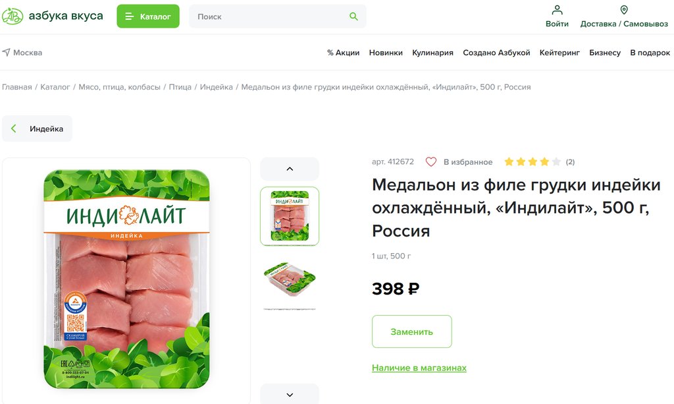Open the Войти user account icon
This screenshot has height=404, width=674.
(x=557, y=9)
